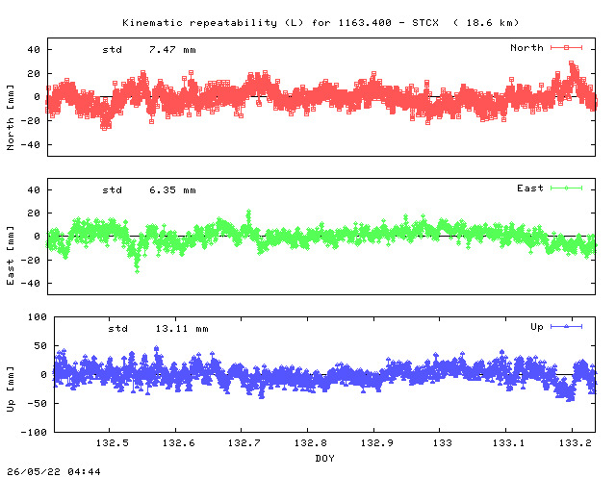Click the x-axis tick label 132.8
The image size is (616, 477).
click(x=311, y=443)
